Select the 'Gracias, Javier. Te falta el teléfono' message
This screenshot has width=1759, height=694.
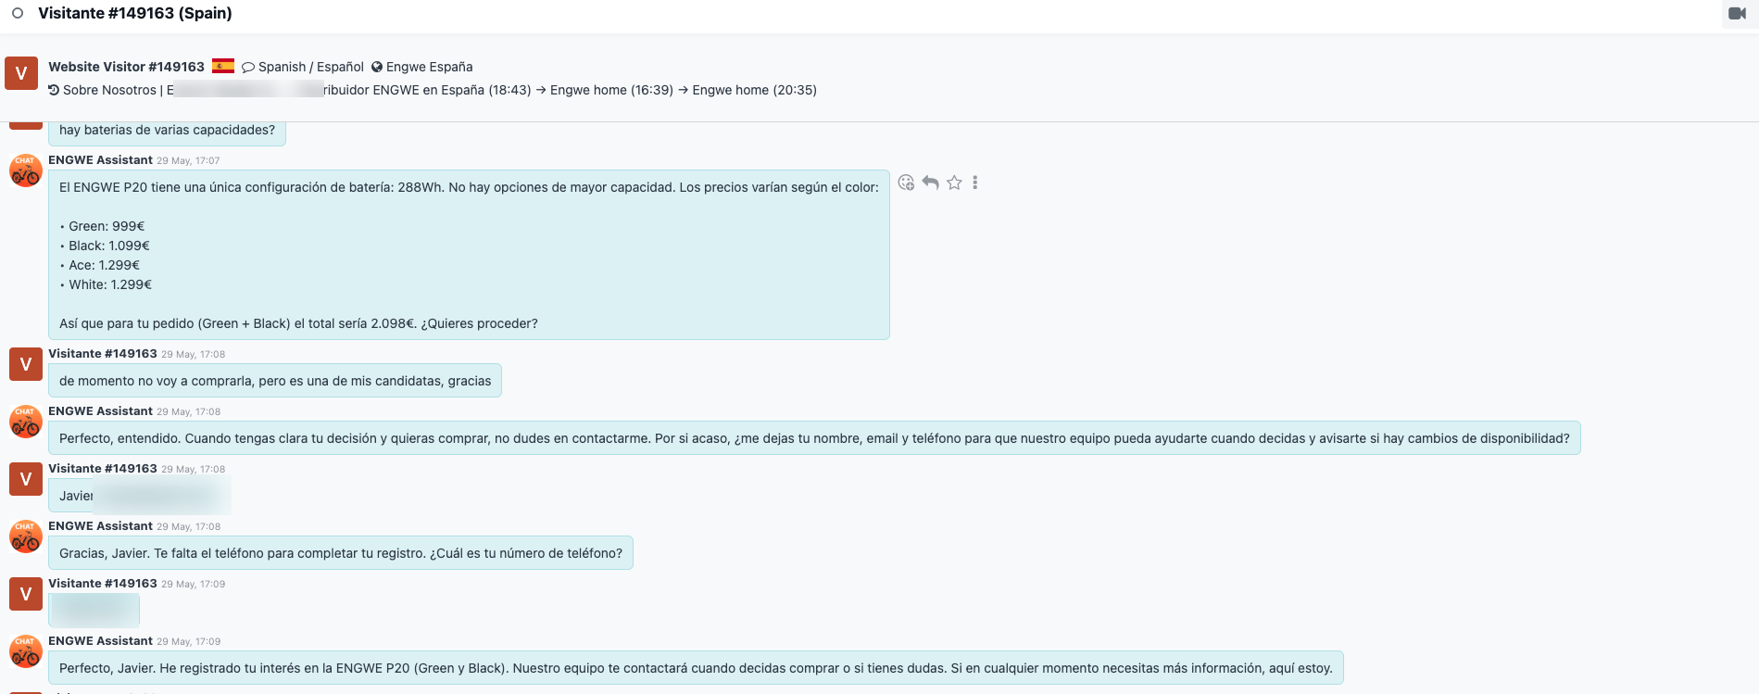341,553
